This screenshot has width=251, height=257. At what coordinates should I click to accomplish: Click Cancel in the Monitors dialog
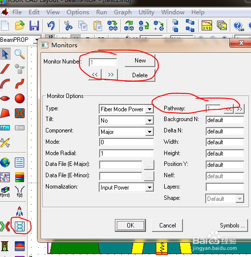(x=168, y=225)
